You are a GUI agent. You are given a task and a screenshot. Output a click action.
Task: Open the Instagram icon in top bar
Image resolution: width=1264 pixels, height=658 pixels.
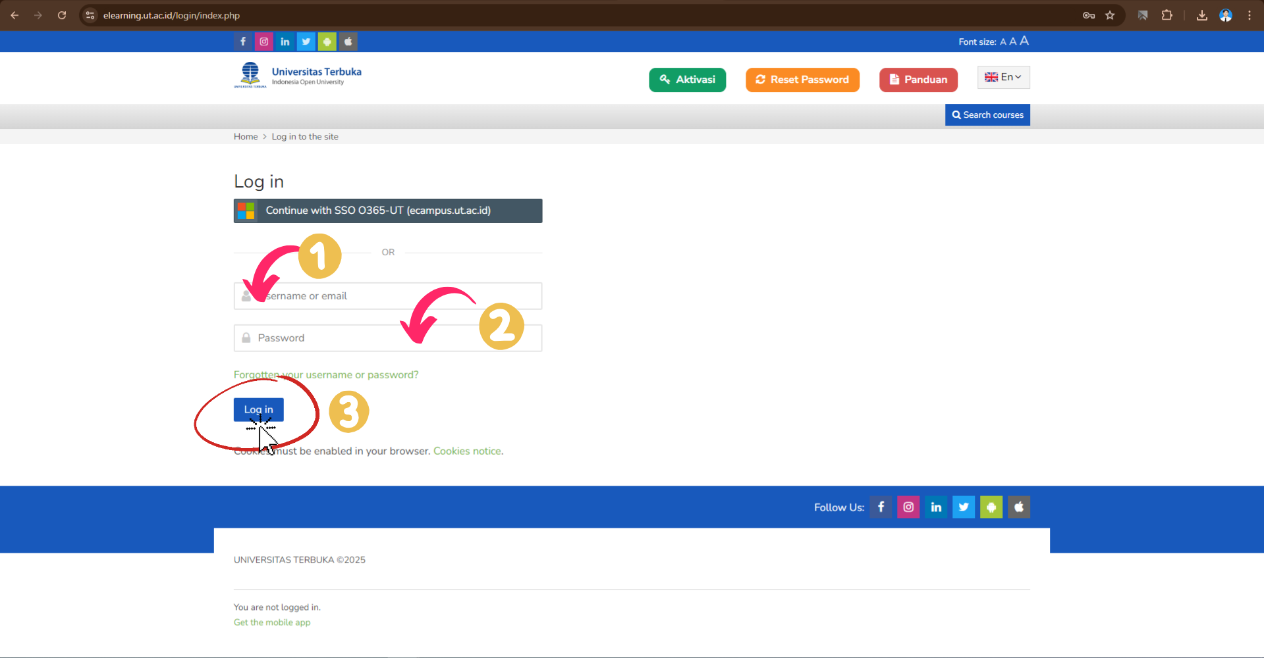click(x=263, y=41)
